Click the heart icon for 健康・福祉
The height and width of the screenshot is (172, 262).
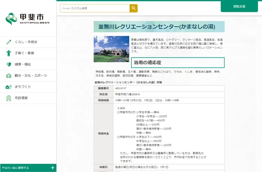pyautogui.click(x=9, y=64)
